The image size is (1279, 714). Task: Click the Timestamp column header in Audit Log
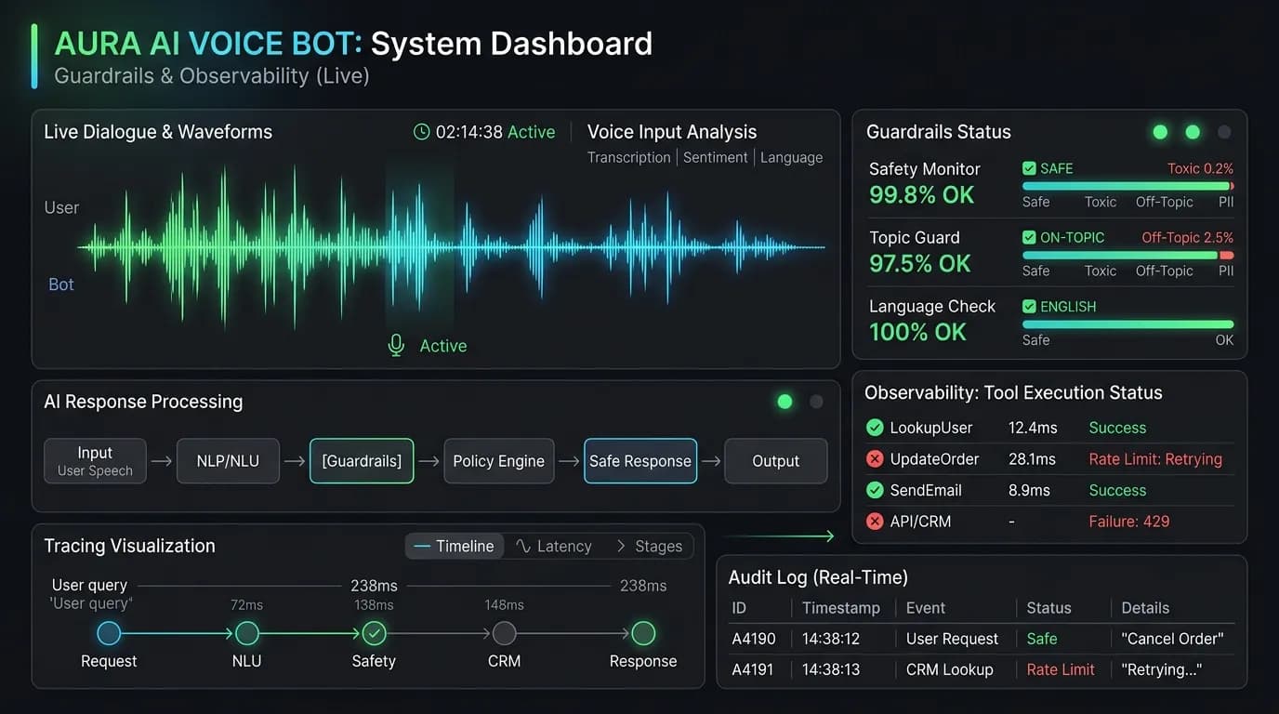tap(840, 608)
